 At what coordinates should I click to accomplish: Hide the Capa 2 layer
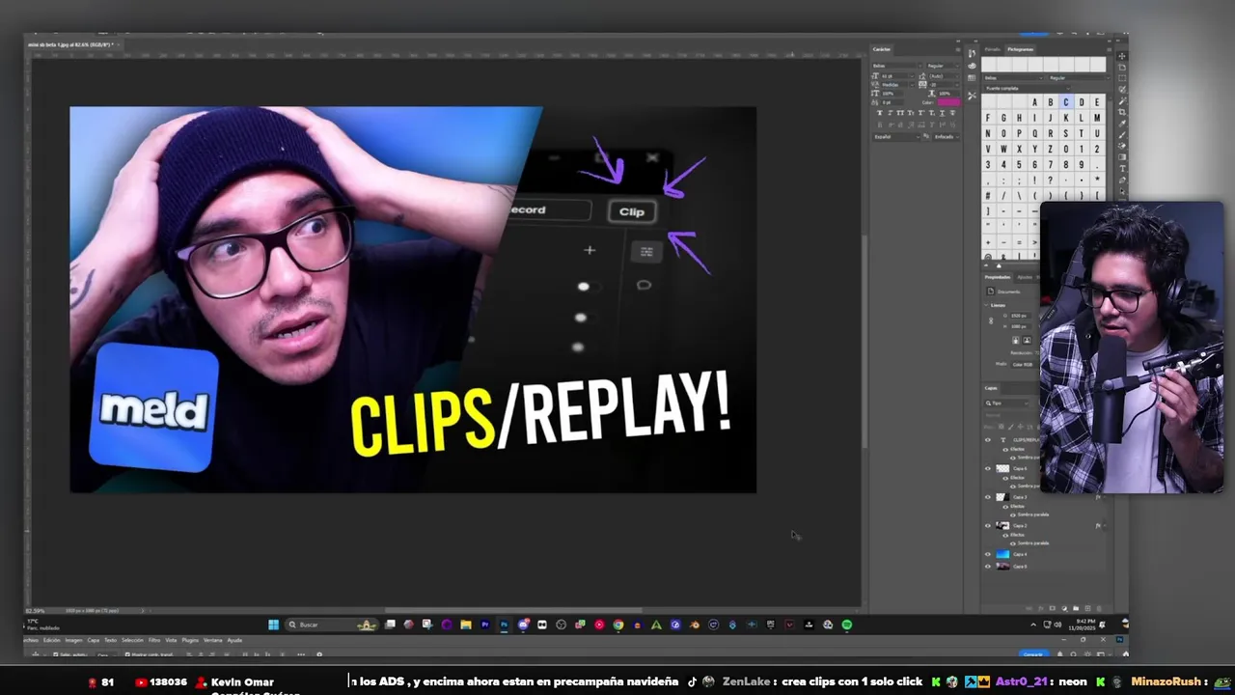coord(987,525)
